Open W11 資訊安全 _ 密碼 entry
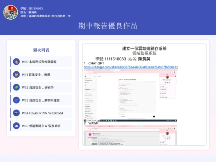 pos(41,74)
